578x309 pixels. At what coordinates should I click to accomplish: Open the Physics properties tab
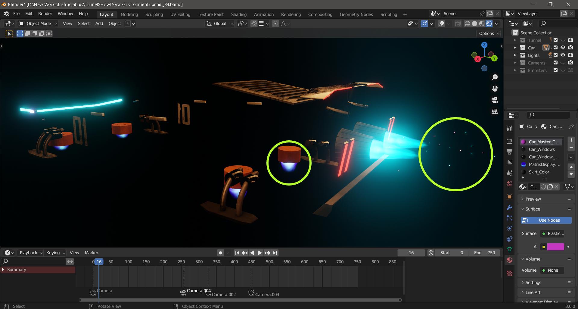click(x=509, y=228)
